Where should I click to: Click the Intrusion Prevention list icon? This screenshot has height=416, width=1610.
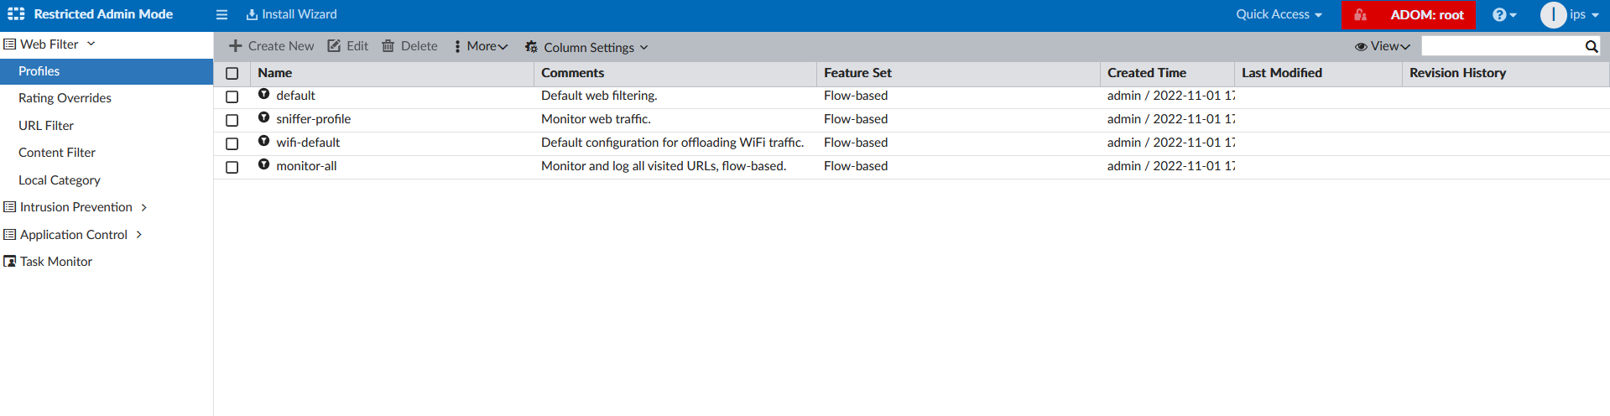coord(10,207)
